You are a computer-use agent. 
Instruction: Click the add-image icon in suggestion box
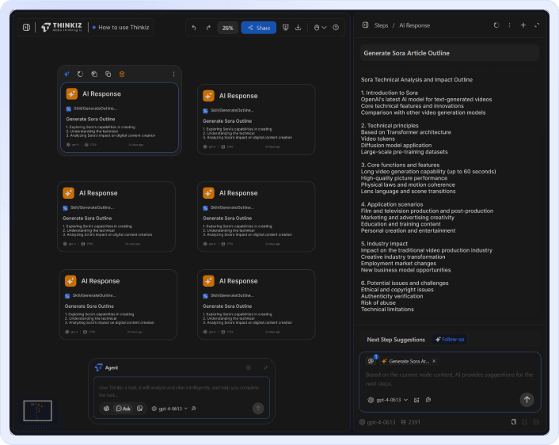click(x=416, y=400)
